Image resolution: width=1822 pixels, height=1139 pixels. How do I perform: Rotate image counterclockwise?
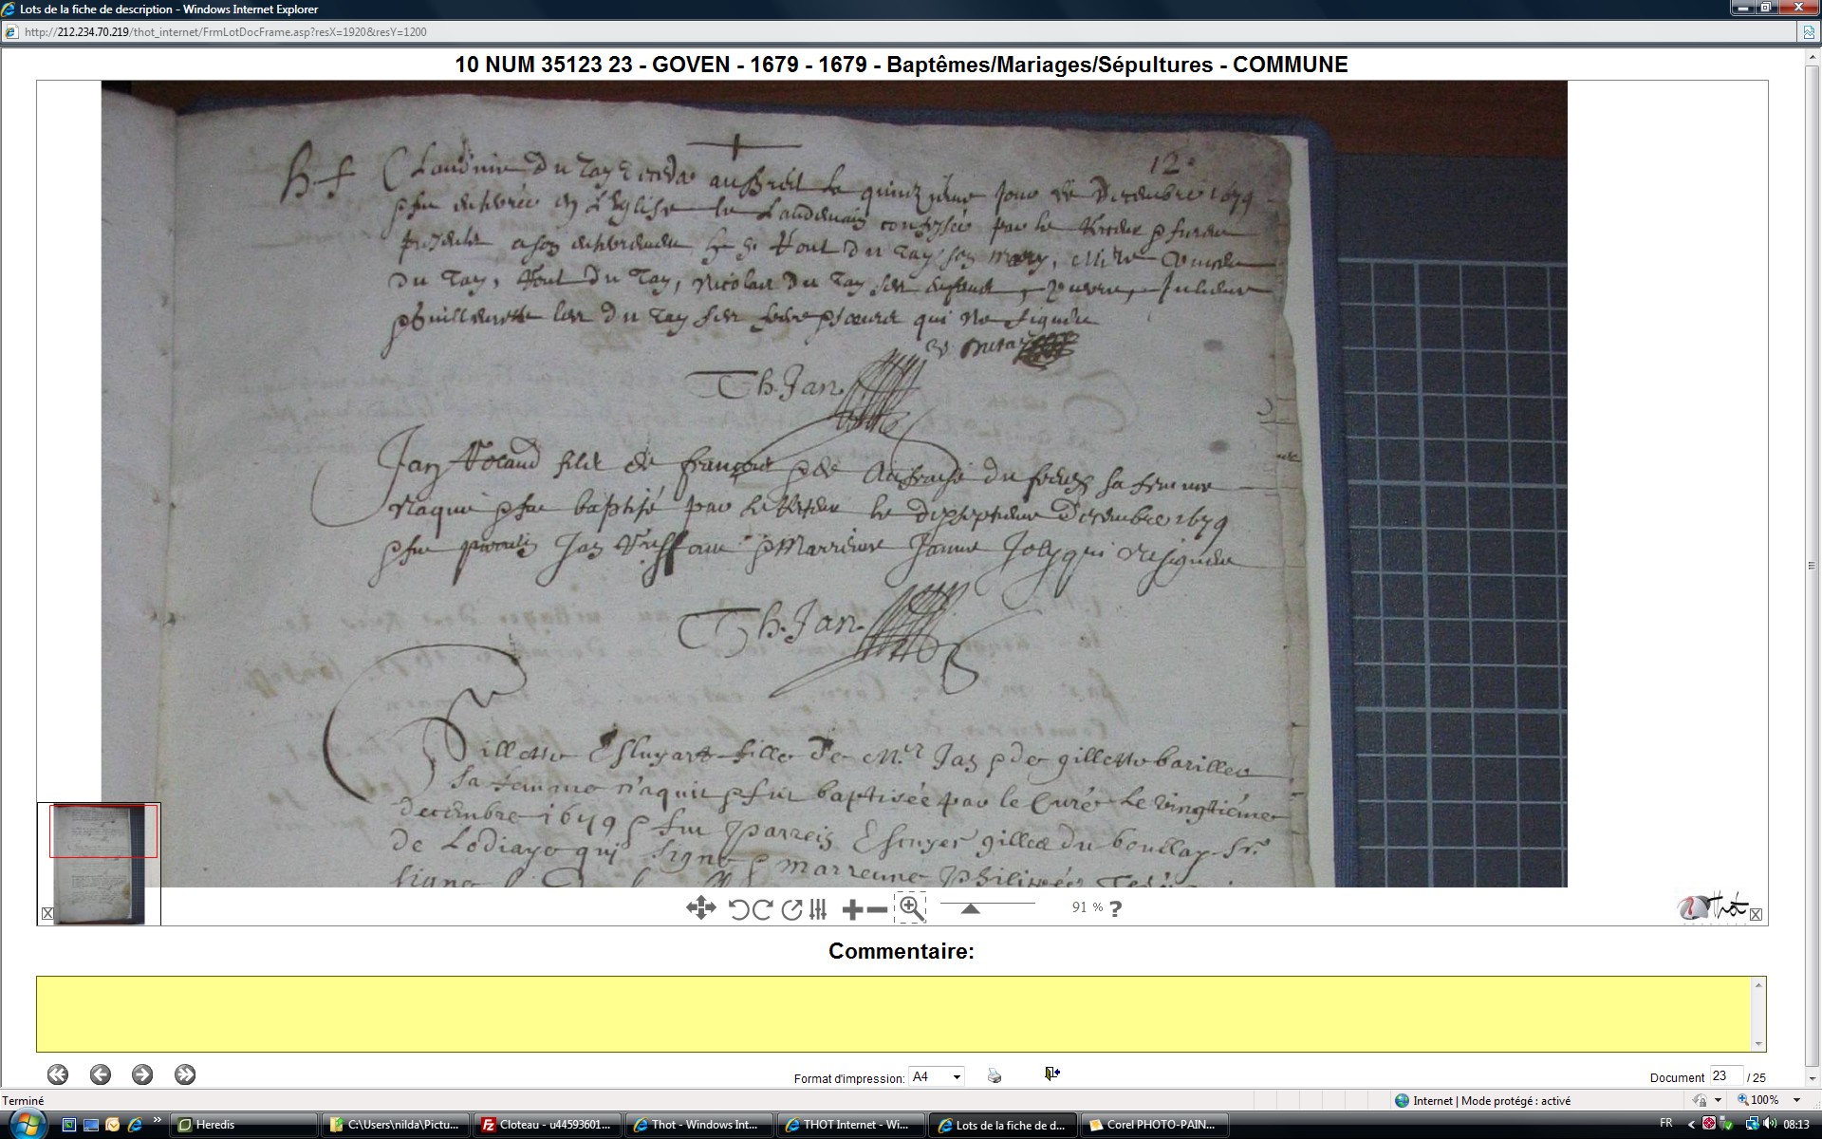click(738, 909)
